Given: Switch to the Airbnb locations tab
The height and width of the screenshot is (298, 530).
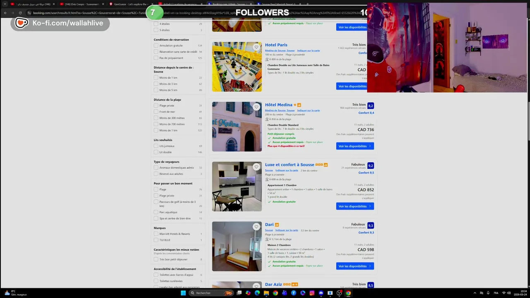Looking at the screenshot, I should click(x=181, y=4).
